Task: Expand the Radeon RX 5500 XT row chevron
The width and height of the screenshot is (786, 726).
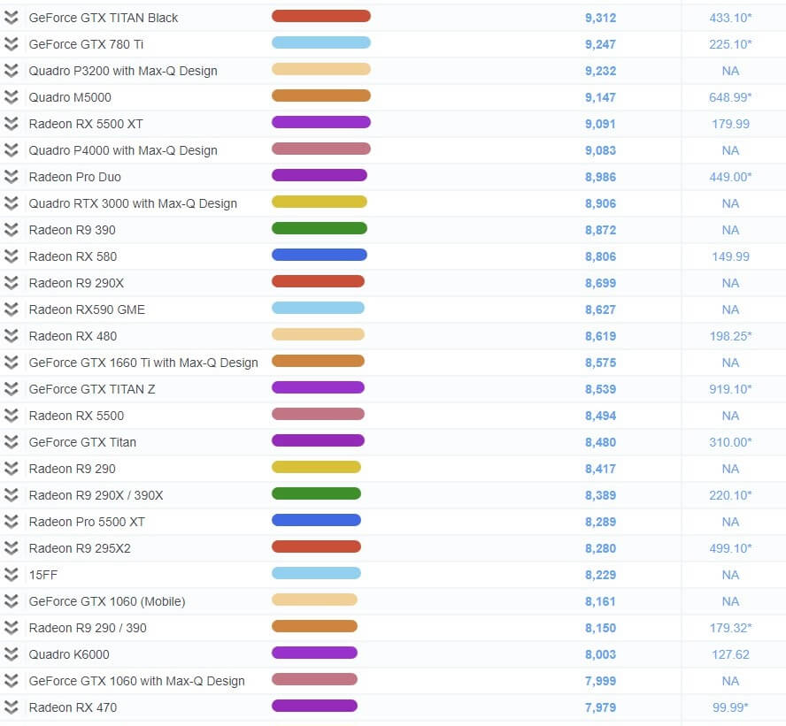Action: (11, 124)
